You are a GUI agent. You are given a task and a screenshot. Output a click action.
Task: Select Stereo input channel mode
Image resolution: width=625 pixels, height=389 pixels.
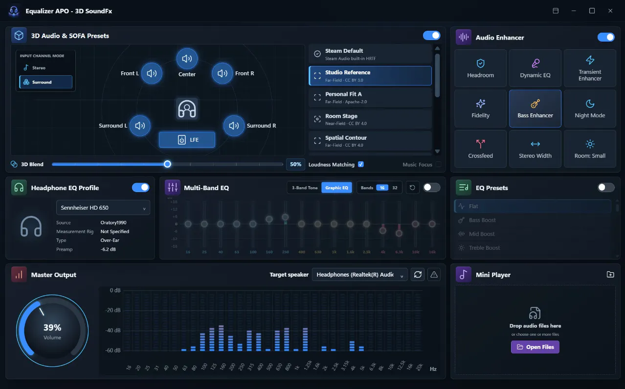(x=45, y=68)
